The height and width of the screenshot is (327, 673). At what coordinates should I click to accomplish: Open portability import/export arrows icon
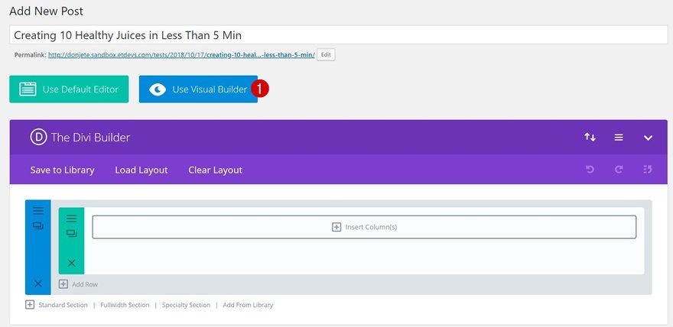pos(590,138)
